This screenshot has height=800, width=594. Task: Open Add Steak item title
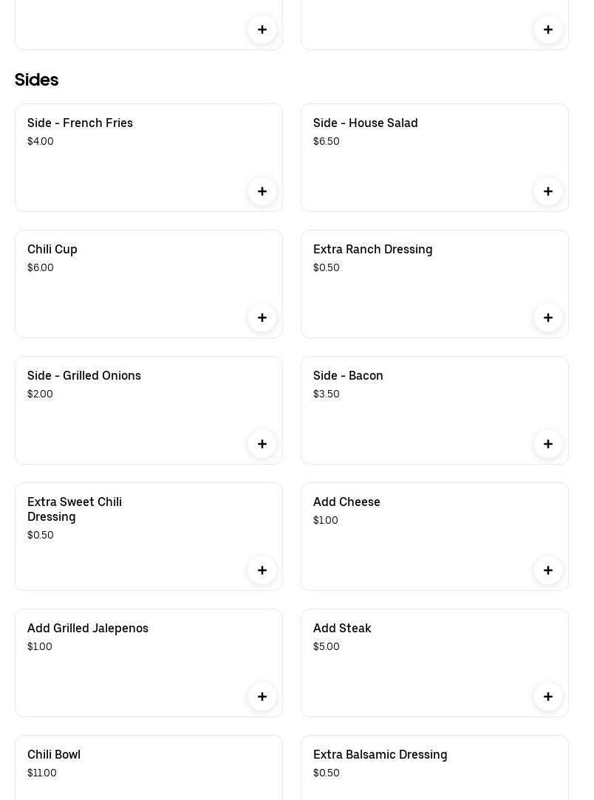(342, 629)
